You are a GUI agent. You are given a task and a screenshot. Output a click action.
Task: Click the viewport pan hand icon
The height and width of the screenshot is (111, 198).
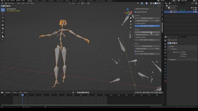[x=131, y=21]
